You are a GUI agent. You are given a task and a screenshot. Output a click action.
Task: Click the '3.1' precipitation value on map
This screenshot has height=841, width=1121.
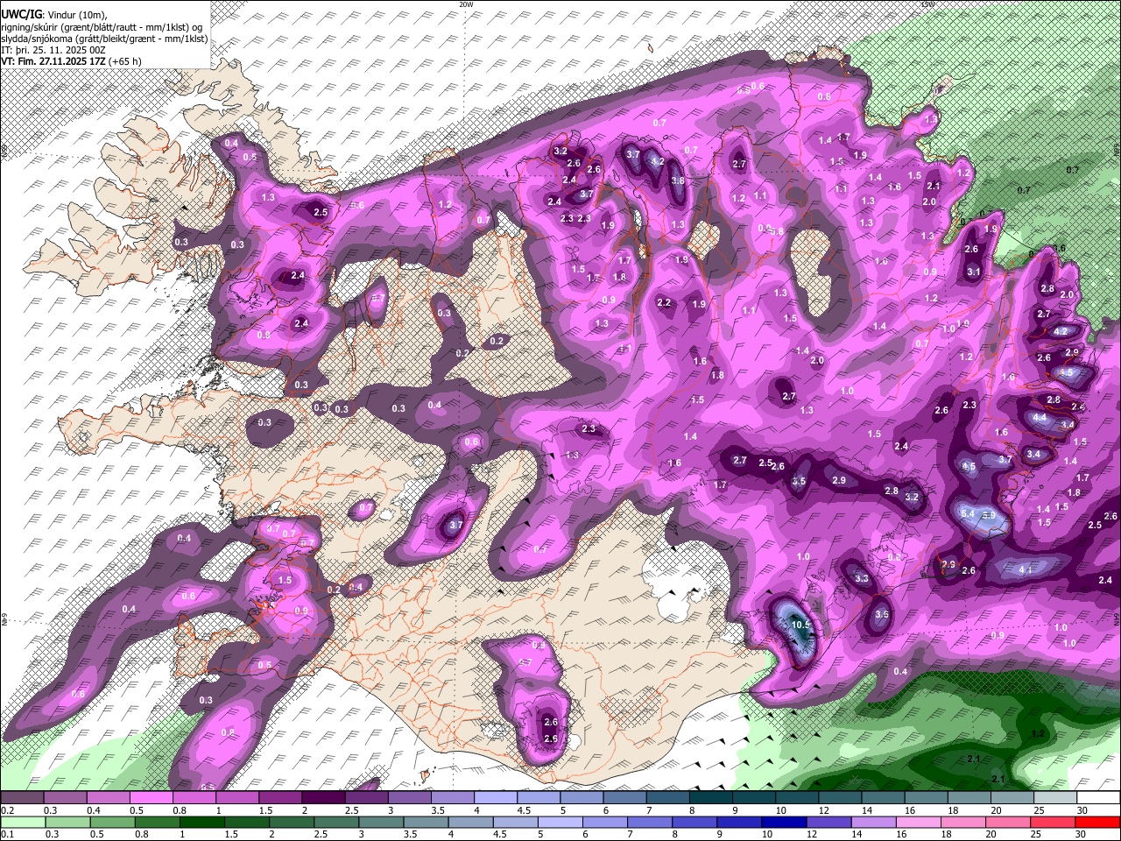[974, 272]
